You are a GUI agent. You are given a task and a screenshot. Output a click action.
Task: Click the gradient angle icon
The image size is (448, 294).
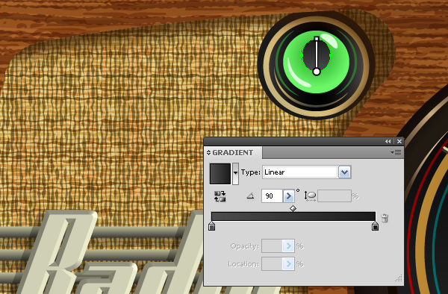251,196
